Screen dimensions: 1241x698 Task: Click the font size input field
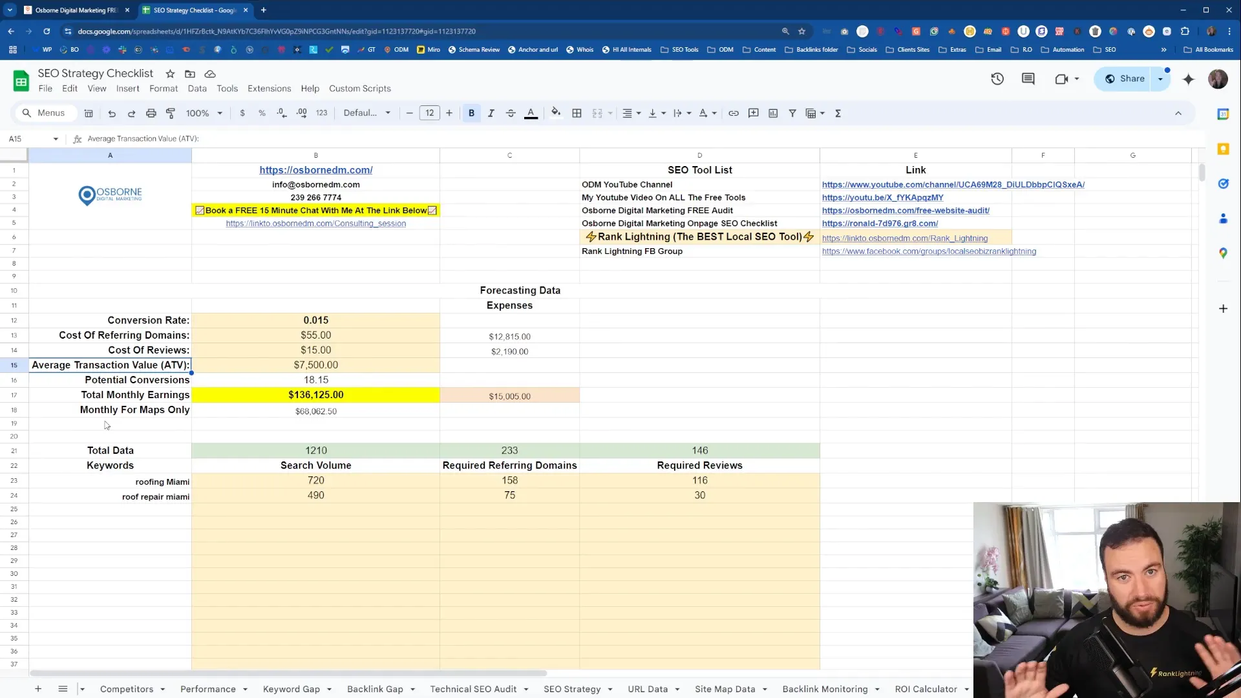430,113
